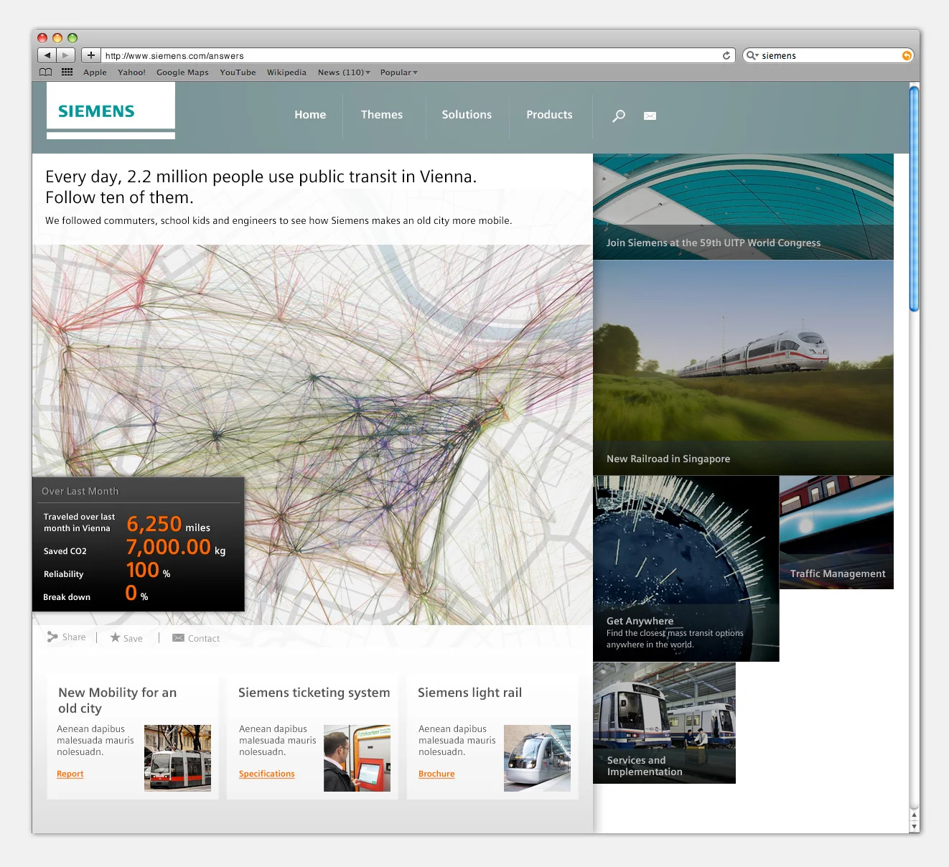This screenshot has height=867, width=949.
Task: Expand the News (110) bookmarks folder
Action: [344, 72]
